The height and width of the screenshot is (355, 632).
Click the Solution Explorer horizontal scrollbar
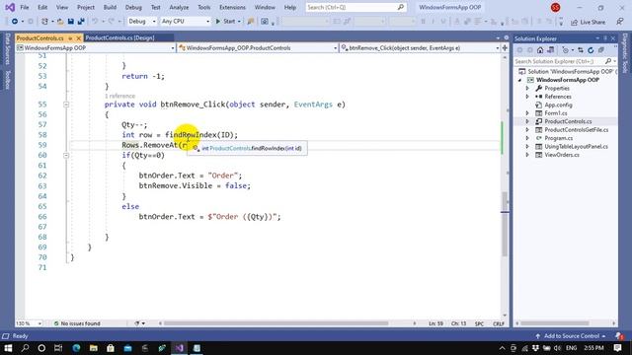coord(554,323)
